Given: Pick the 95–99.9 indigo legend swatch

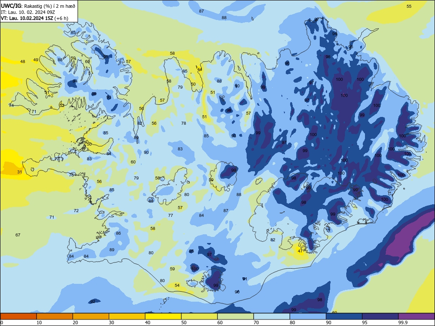Looking at the screenshot, I should point(380,316).
